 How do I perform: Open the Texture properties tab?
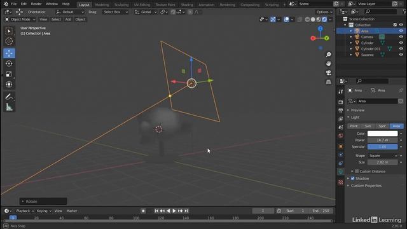pos(341,183)
